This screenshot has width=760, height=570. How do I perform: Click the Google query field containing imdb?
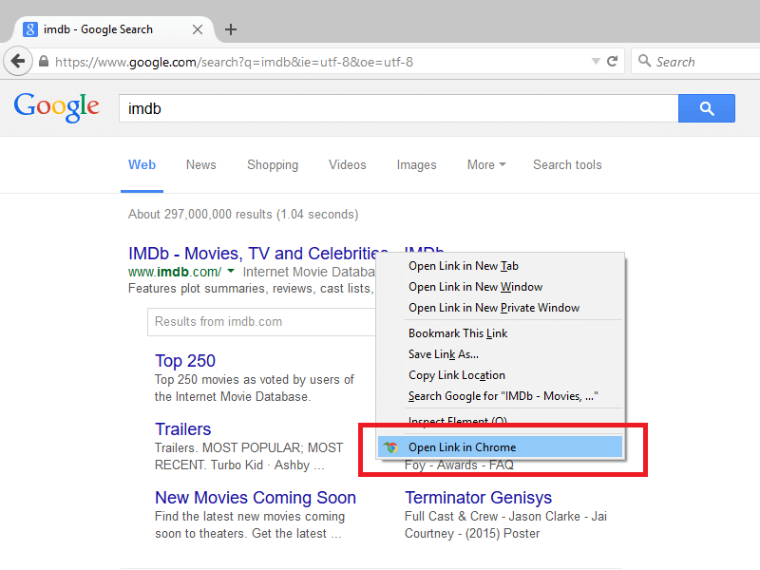398,108
